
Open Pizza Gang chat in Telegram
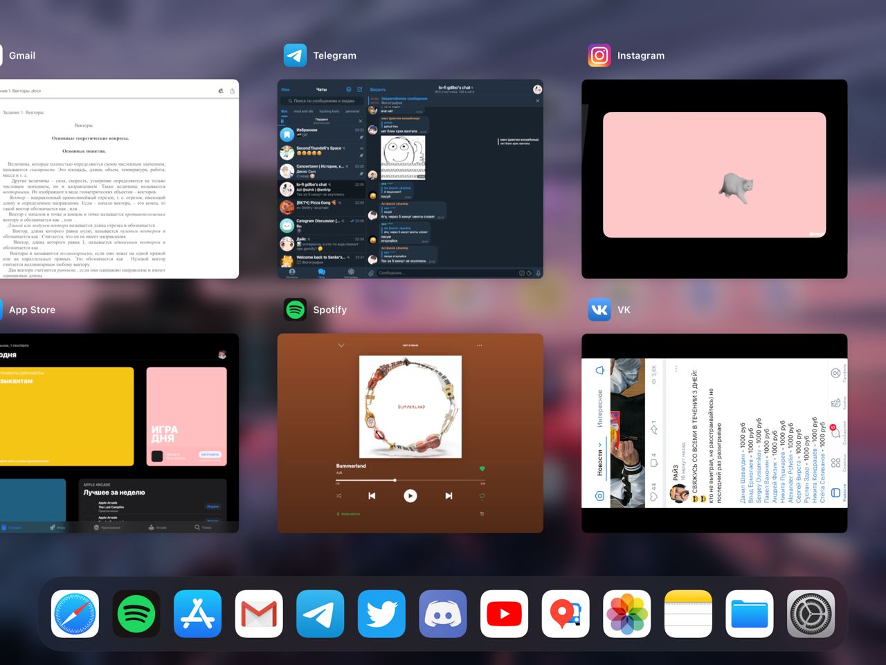pyautogui.click(x=321, y=206)
